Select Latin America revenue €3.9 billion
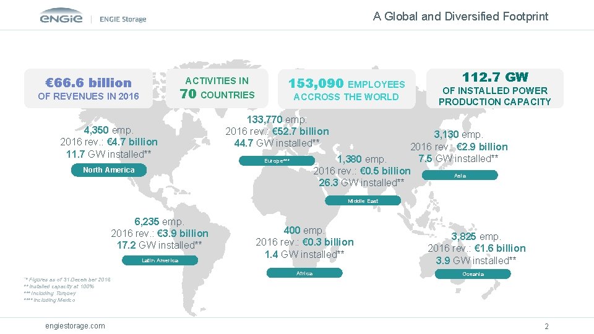Screen dimensions: 594x334 tap(183, 233)
